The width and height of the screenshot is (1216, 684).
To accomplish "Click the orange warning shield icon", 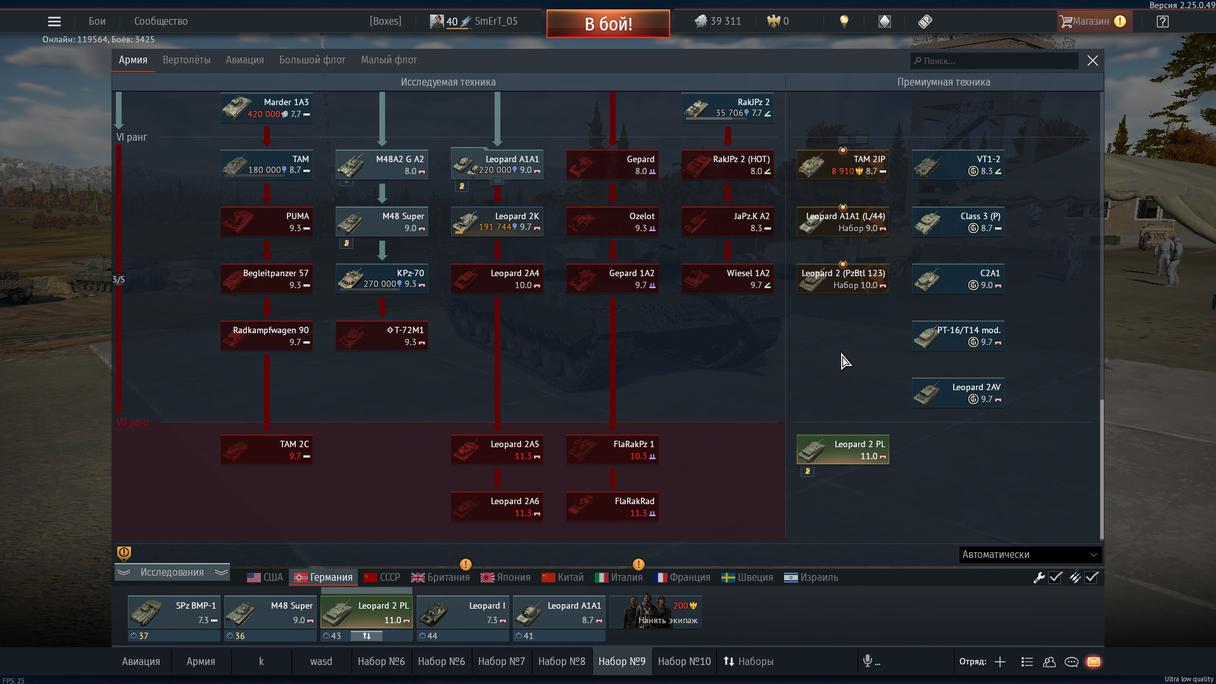I will (124, 553).
